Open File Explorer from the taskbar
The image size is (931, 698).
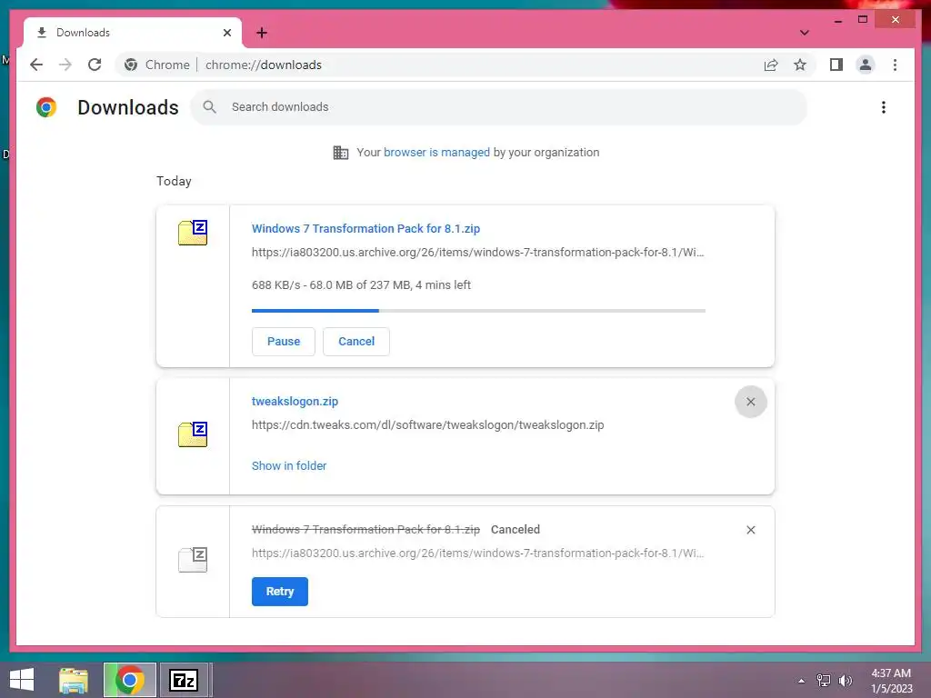coord(74,680)
